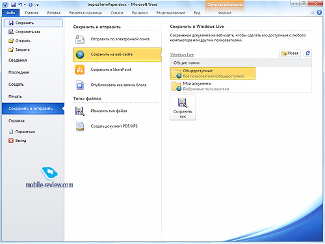Collapse the ribbon with the small arrow

point(313,13)
